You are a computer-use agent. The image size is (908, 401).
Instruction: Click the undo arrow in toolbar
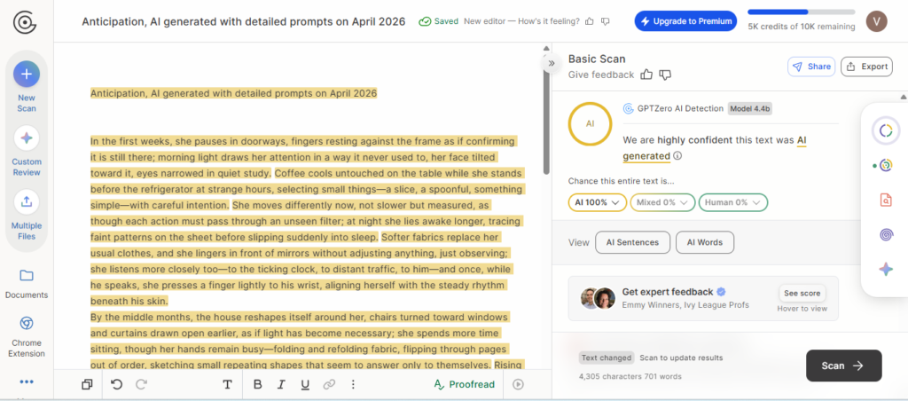click(117, 384)
